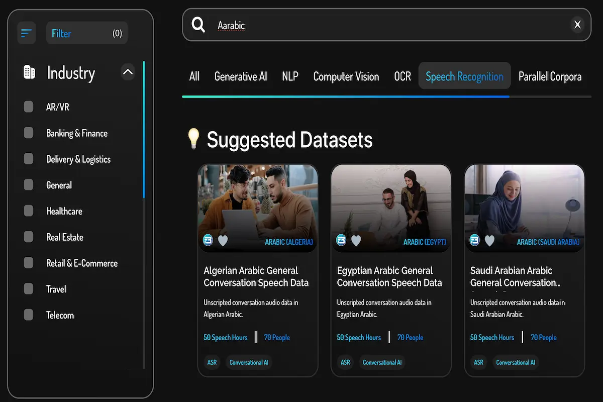Collapse the Industry section chevron
Viewport: 603px width, 402px height.
pos(128,72)
